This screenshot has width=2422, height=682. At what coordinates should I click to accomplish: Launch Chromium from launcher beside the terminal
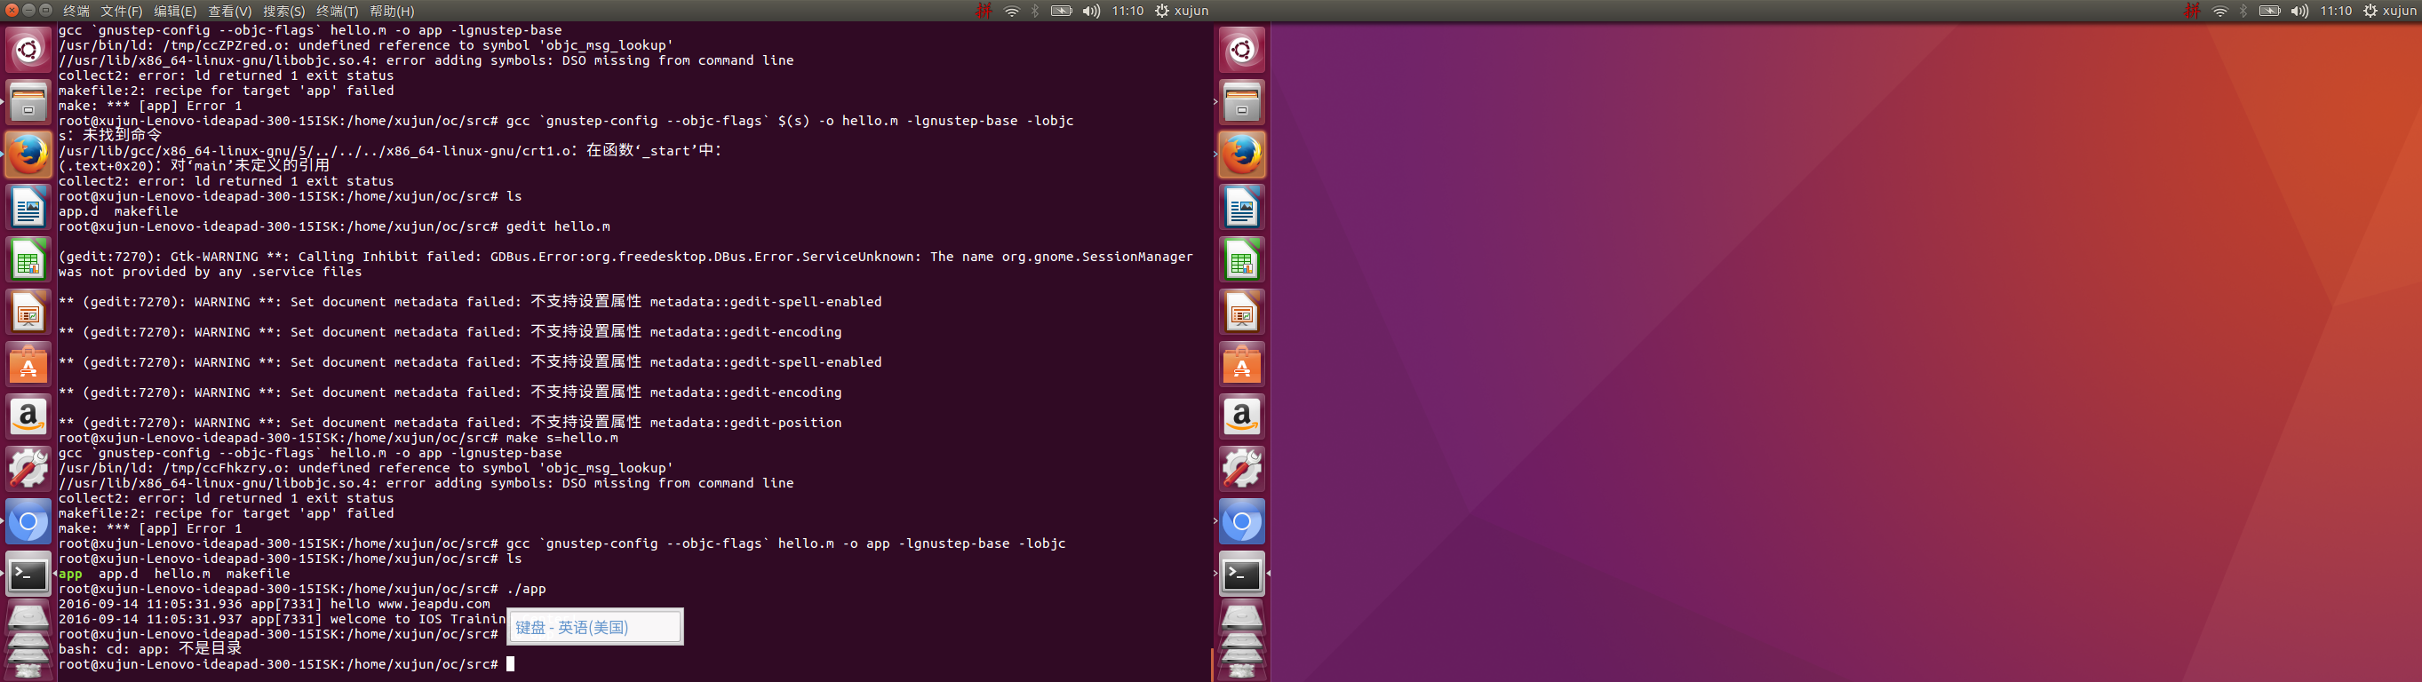pyautogui.click(x=28, y=521)
